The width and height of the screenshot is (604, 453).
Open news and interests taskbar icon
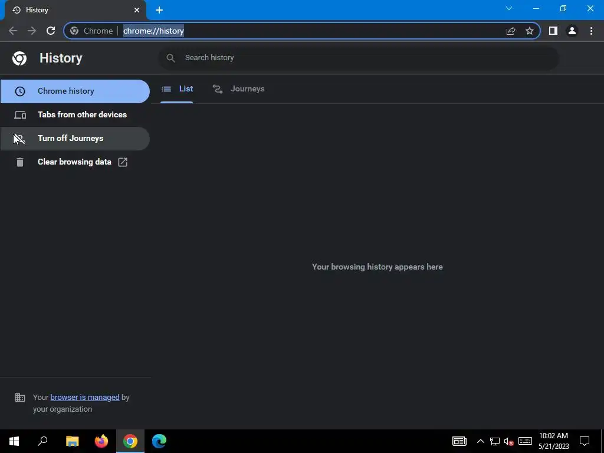click(459, 441)
